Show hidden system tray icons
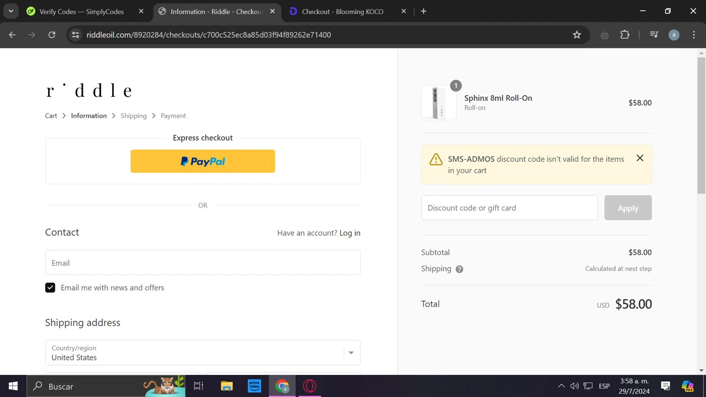Screen dimensions: 706x397 561,386
